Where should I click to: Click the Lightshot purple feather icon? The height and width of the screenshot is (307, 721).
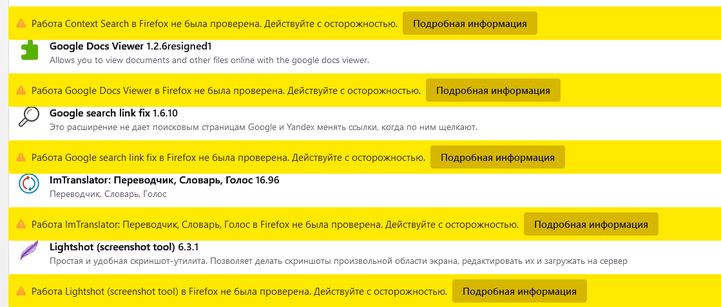pos(29,250)
